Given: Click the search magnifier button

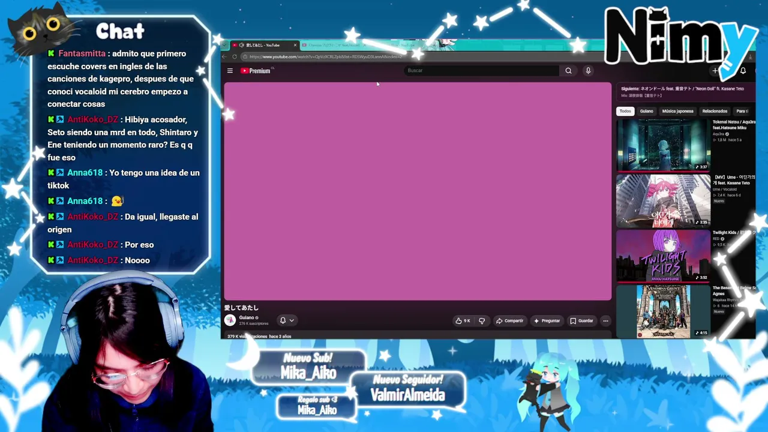Looking at the screenshot, I should click(x=568, y=71).
